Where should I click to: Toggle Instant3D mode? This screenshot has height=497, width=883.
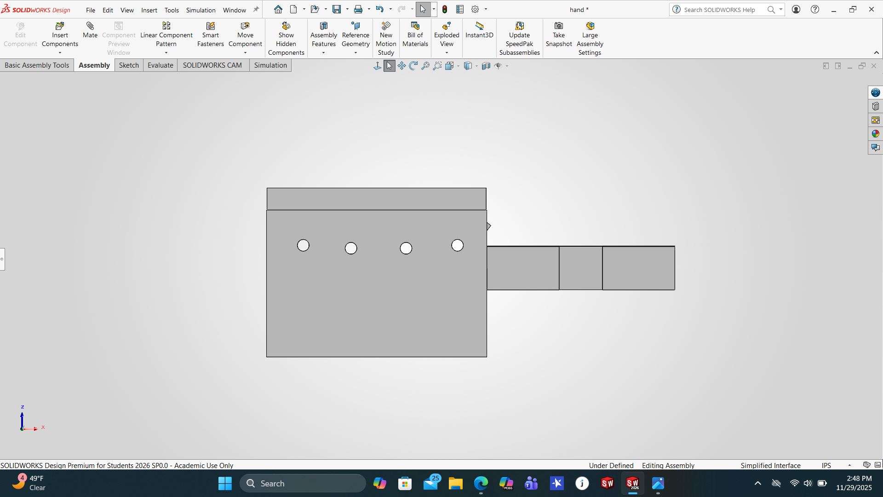coord(479,26)
